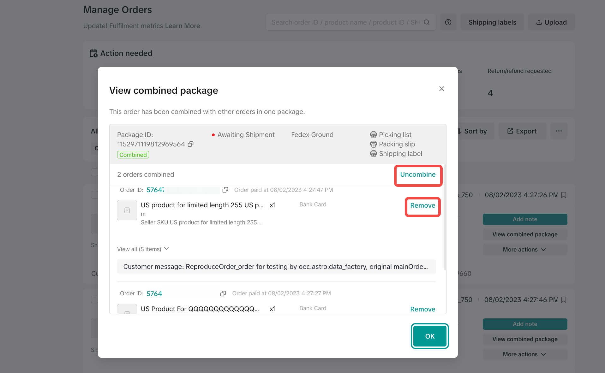Remove the first order from package
605x373 pixels.
(x=422, y=206)
